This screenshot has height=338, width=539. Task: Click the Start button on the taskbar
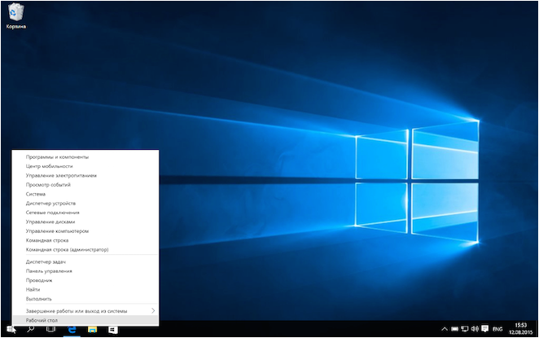(x=11, y=329)
